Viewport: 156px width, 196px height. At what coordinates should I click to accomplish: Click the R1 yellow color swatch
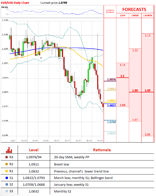coord(6,171)
